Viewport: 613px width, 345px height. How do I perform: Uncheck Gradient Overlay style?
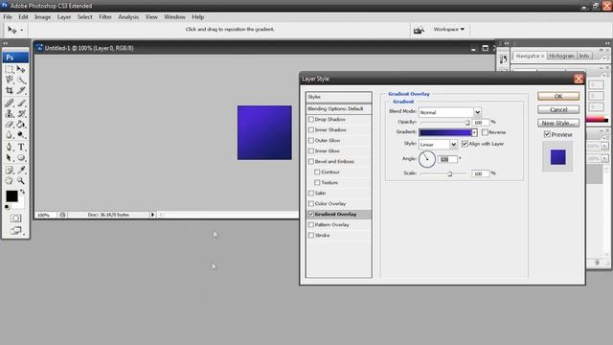[x=311, y=215]
